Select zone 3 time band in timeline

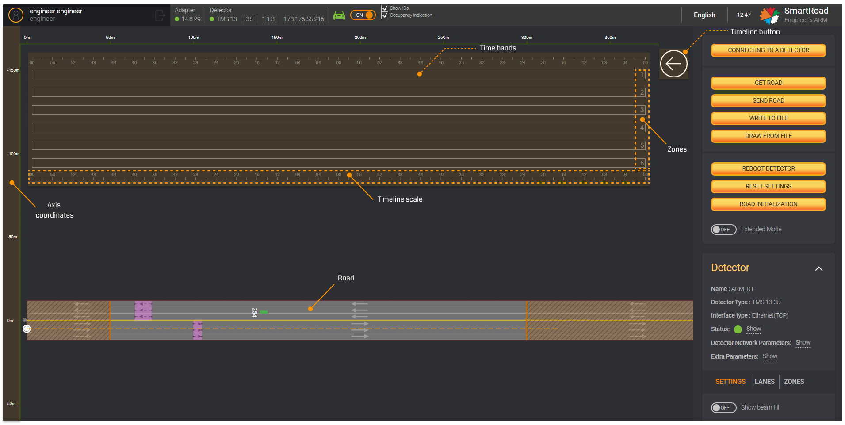(x=339, y=110)
